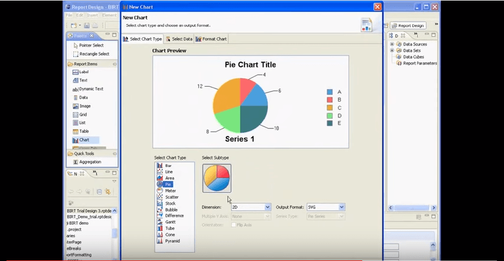Image resolution: width=504 pixels, height=261 pixels.
Task: Open the Dimension dropdown
Action: click(x=267, y=207)
